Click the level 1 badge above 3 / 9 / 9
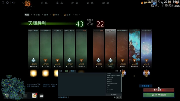 pos(122,60)
